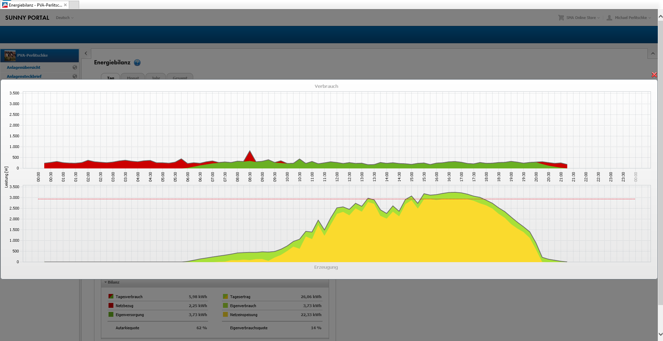Viewport: 663px width, 341px height.
Task: Click the PVA-Perlitschke plant thumbnail
Action: pos(10,55)
